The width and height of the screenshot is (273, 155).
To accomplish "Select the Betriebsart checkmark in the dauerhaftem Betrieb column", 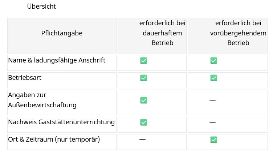I will [x=143, y=78].
